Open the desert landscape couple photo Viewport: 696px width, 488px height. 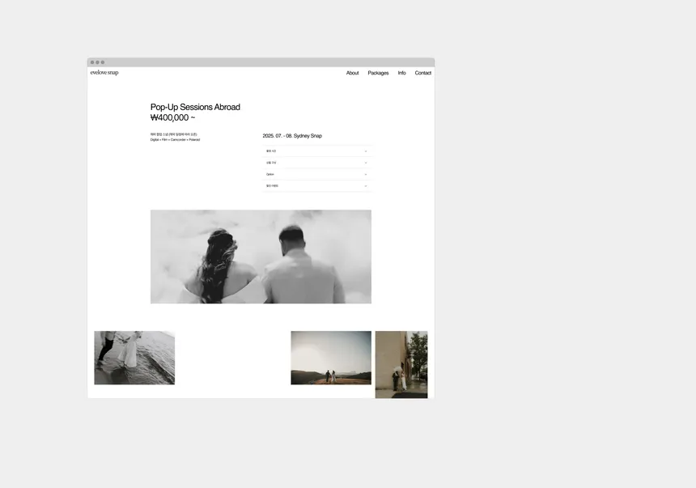coord(331,358)
